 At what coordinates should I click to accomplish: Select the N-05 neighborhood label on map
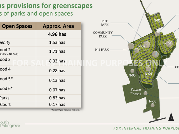pos(132,75)
